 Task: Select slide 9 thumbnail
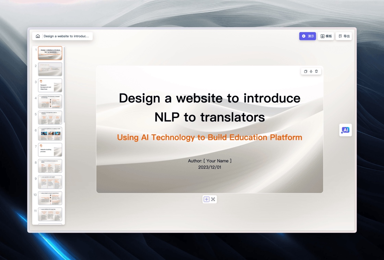tap(50, 182)
